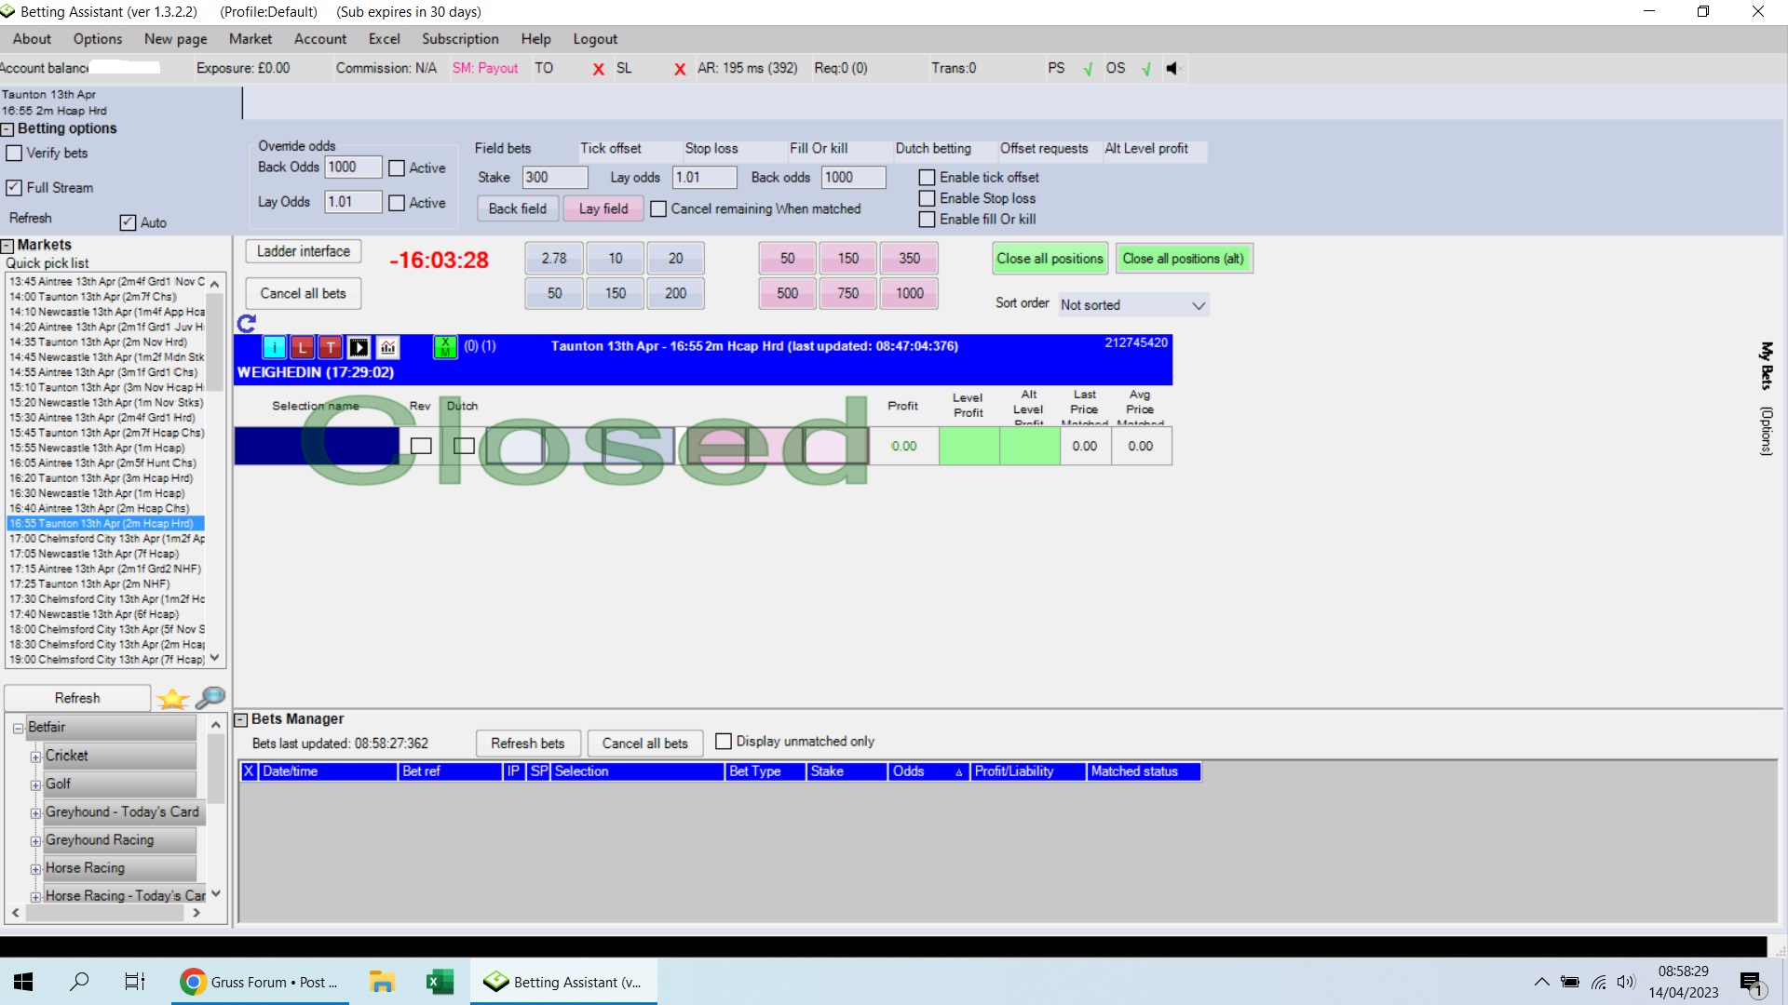Open the star favorites icon beside Refresh
The width and height of the screenshot is (1788, 1005).
pyautogui.click(x=172, y=699)
